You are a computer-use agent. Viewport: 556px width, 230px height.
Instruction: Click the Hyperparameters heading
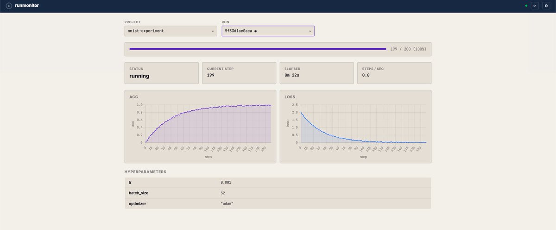145,172
